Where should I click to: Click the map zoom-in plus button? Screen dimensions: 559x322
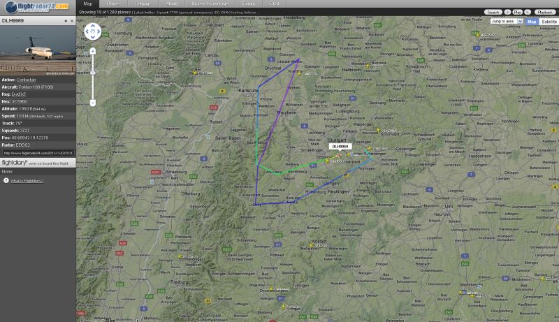(93, 51)
